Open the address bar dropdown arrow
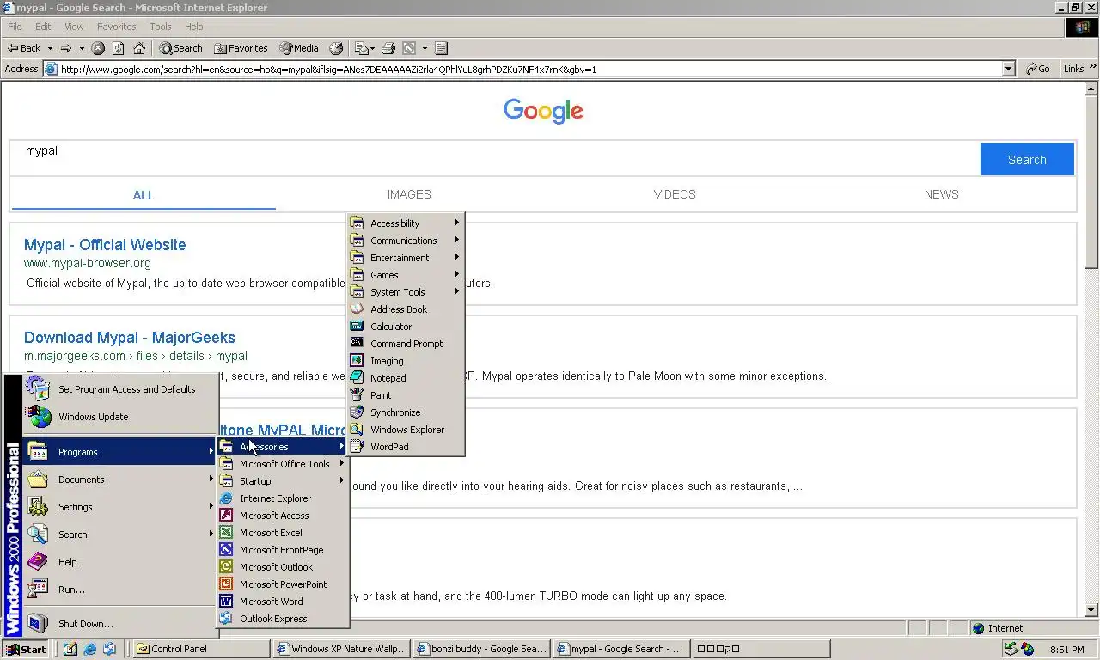This screenshot has height=660, width=1100. (x=1009, y=69)
